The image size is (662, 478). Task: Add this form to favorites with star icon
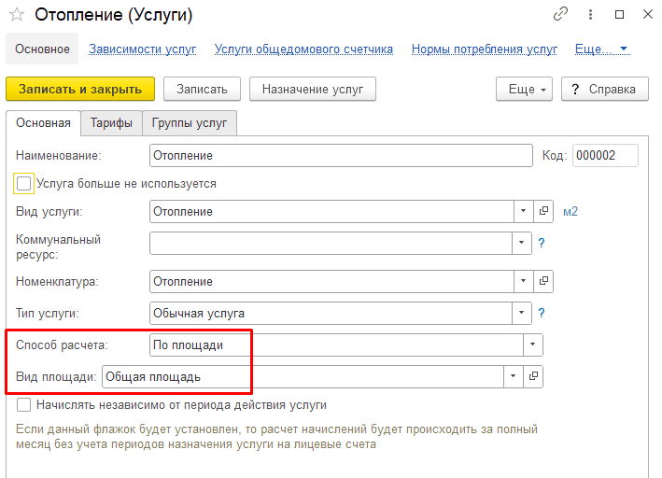click(17, 15)
